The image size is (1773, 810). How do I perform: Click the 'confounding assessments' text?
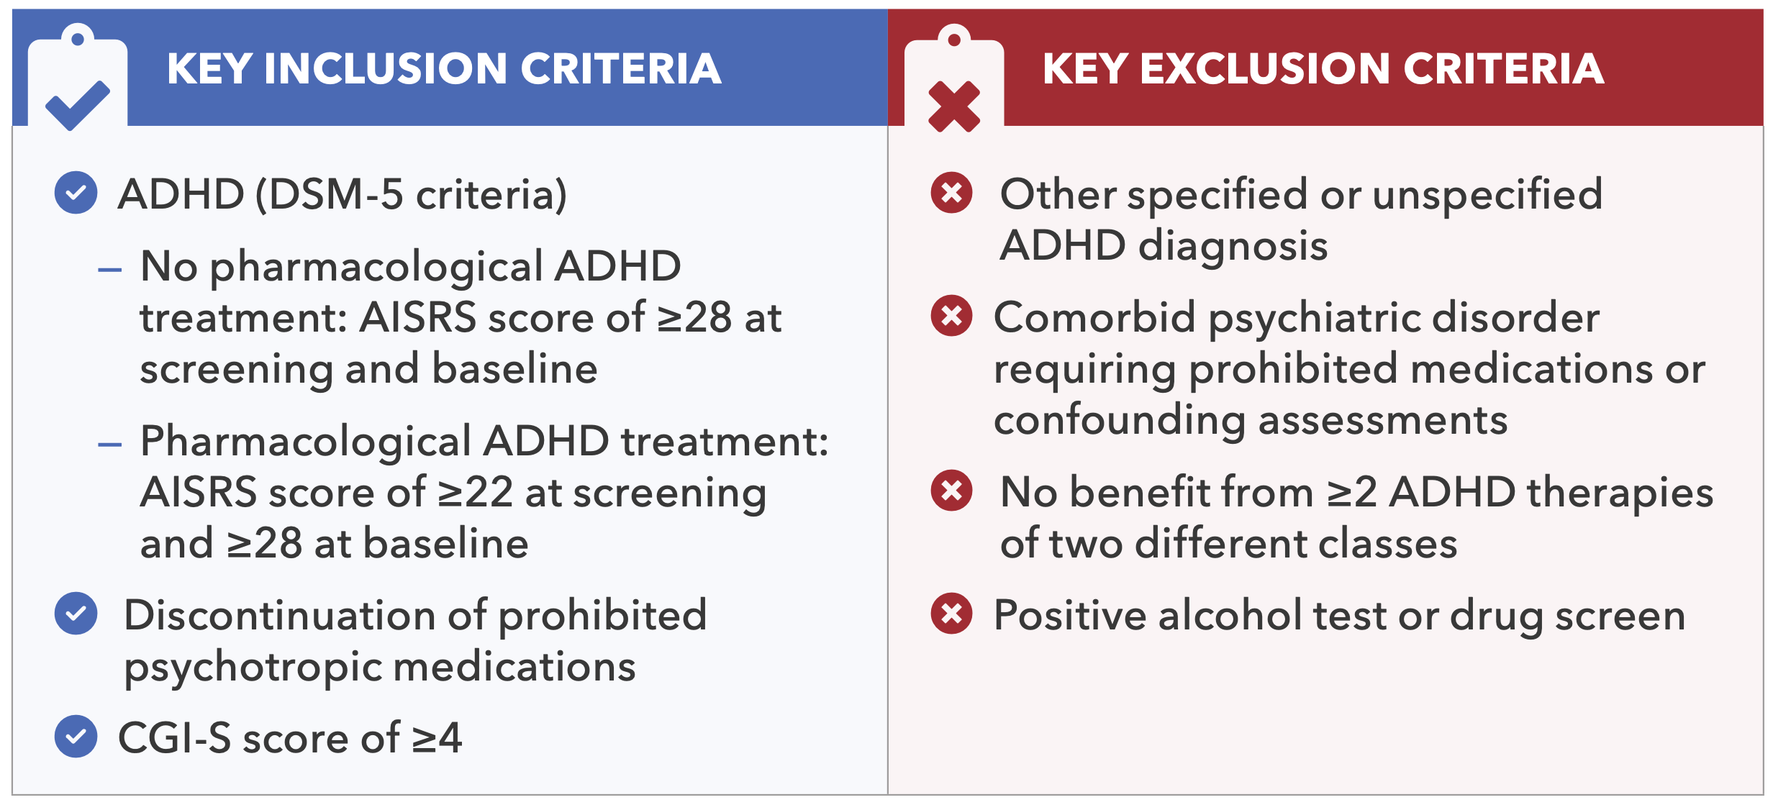1251,420
